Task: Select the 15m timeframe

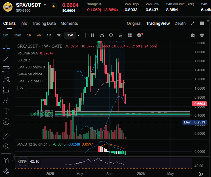Action: (x=18, y=35)
